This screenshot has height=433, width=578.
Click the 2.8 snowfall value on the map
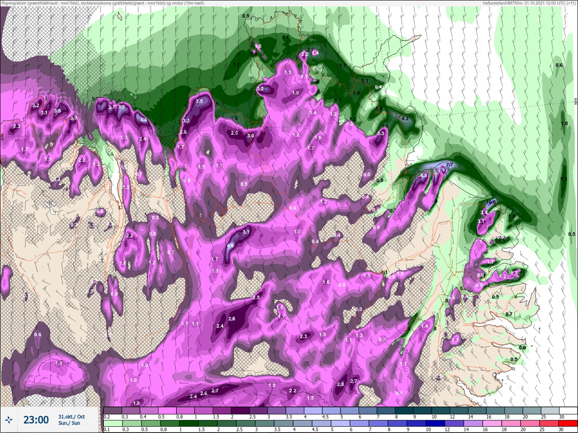click(x=340, y=384)
